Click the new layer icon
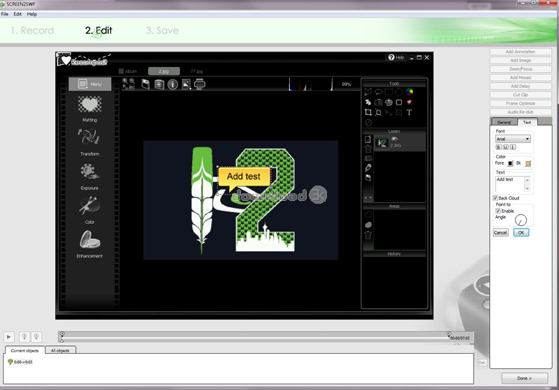Screen dimensions: 559x390 pos(368,139)
